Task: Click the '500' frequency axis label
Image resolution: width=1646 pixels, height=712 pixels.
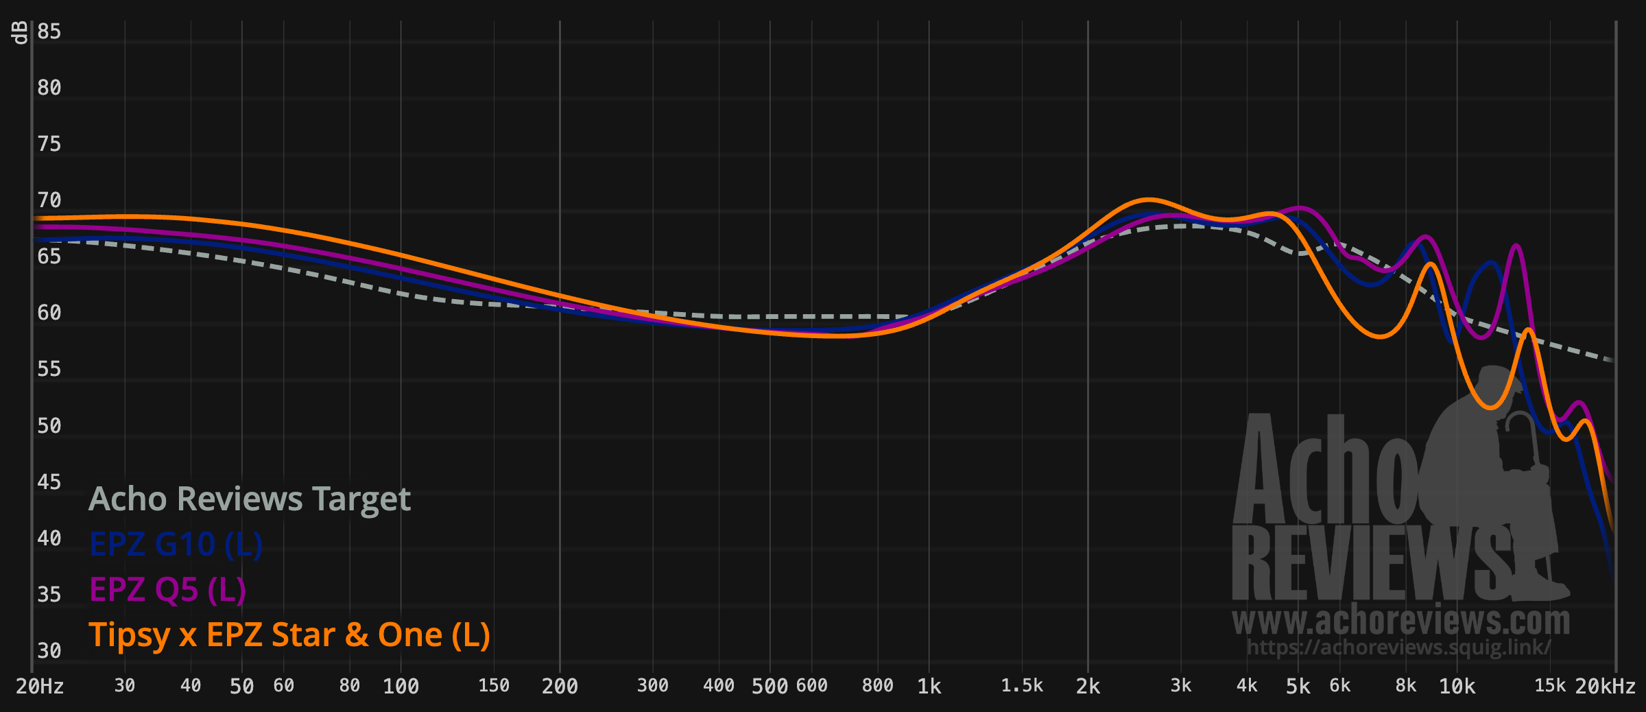Action: pos(770,686)
